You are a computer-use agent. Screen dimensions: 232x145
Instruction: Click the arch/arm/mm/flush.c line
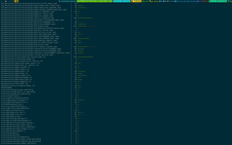click(10, 96)
